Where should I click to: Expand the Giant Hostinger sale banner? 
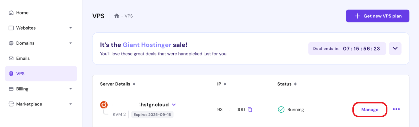pos(395,49)
